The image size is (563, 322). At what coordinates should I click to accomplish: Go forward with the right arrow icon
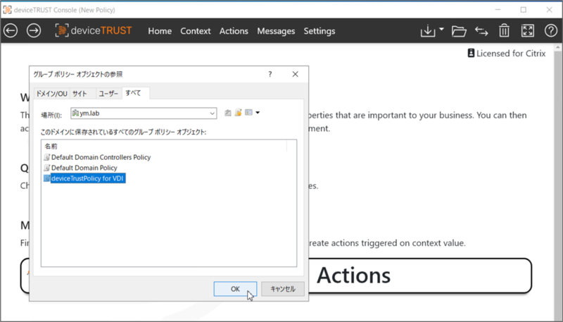[34, 30]
